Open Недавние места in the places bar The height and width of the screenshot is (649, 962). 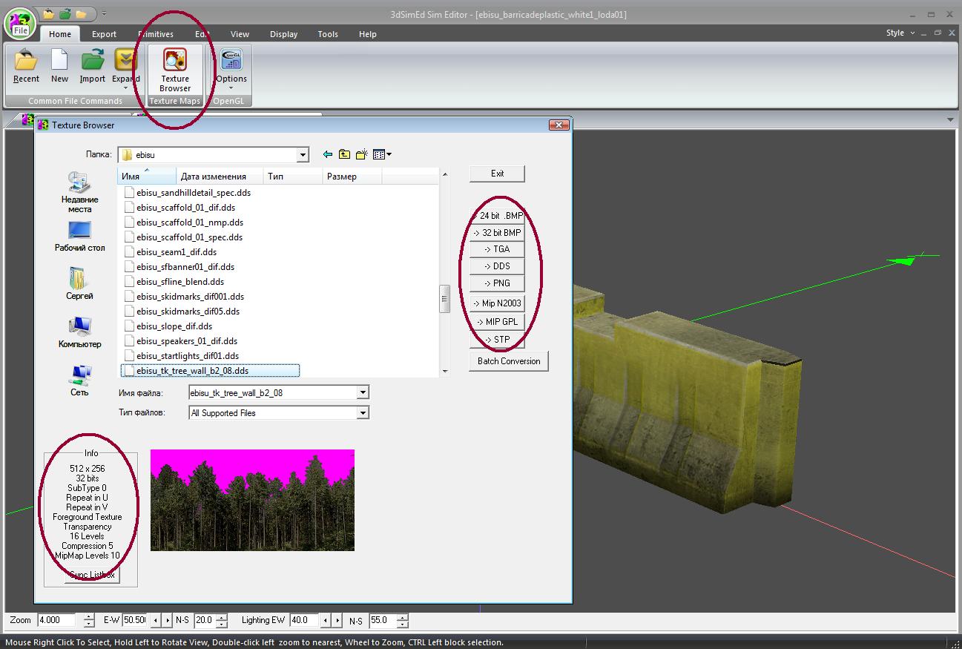pyautogui.click(x=79, y=192)
